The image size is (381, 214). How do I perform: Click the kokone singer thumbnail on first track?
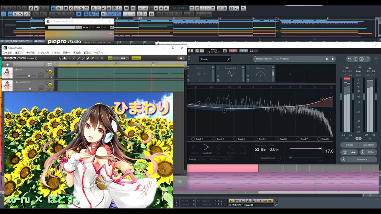click(7, 73)
